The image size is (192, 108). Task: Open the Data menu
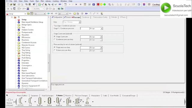click(x=26, y=1)
